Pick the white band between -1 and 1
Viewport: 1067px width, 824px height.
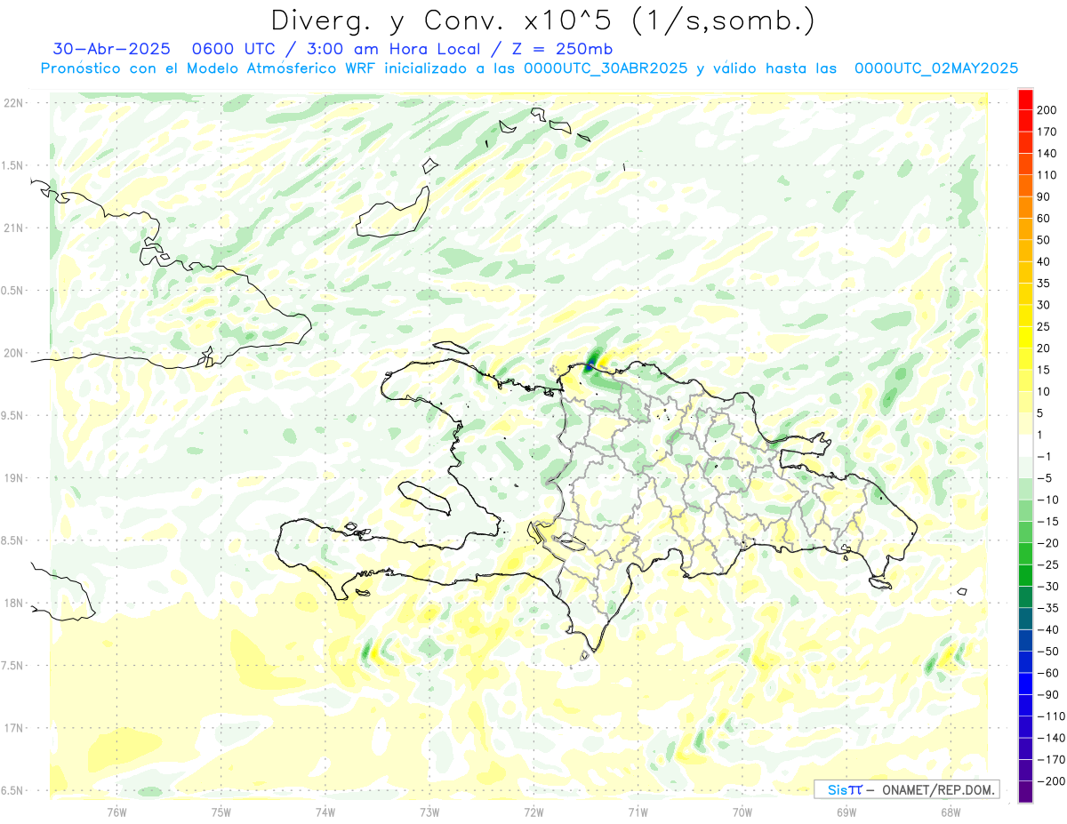pos(1025,446)
